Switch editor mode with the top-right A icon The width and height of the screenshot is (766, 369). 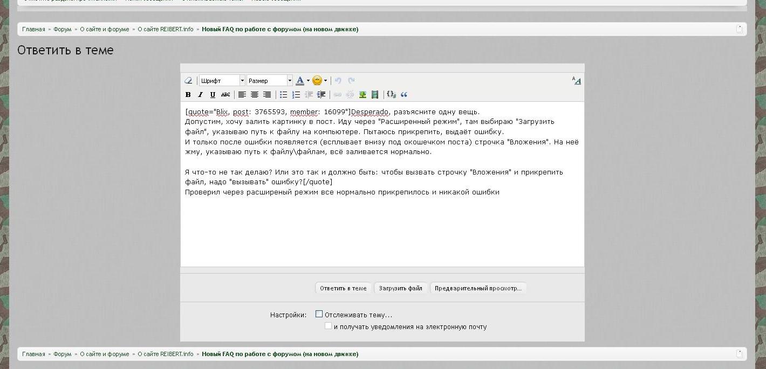point(577,81)
